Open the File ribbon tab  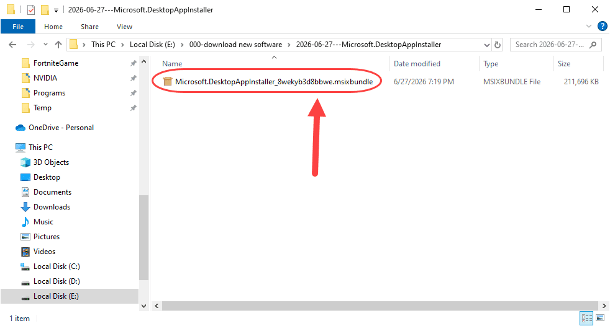coord(18,27)
